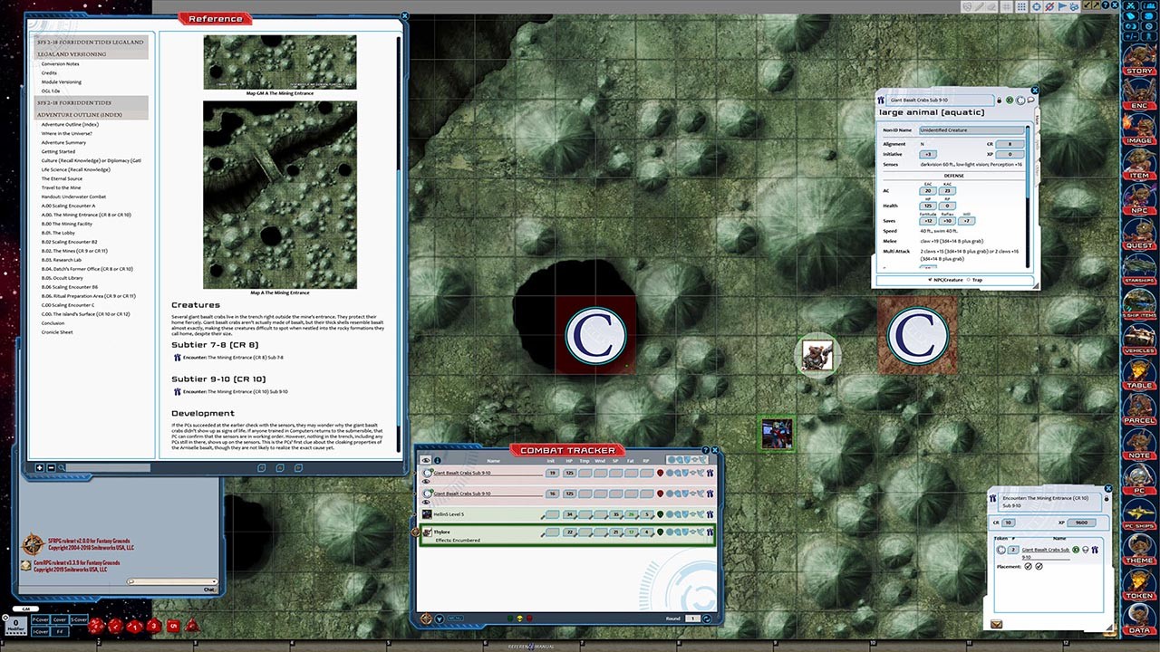Screen dimensions: 1160x652
Task: Click the S-Cover modifier button
Action: (x=79, y=619)
